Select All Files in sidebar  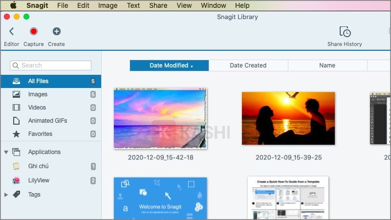51,81
